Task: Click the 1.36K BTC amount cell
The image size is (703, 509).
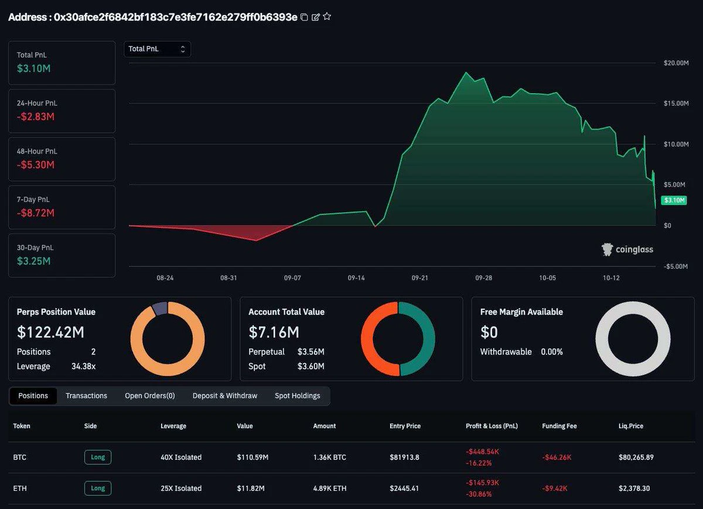Action: click(x=330, y=457)
